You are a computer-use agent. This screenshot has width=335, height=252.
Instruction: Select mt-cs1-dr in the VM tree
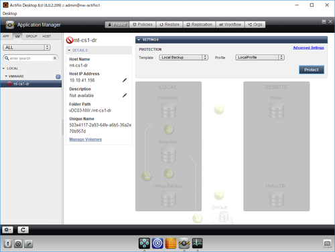31,84
